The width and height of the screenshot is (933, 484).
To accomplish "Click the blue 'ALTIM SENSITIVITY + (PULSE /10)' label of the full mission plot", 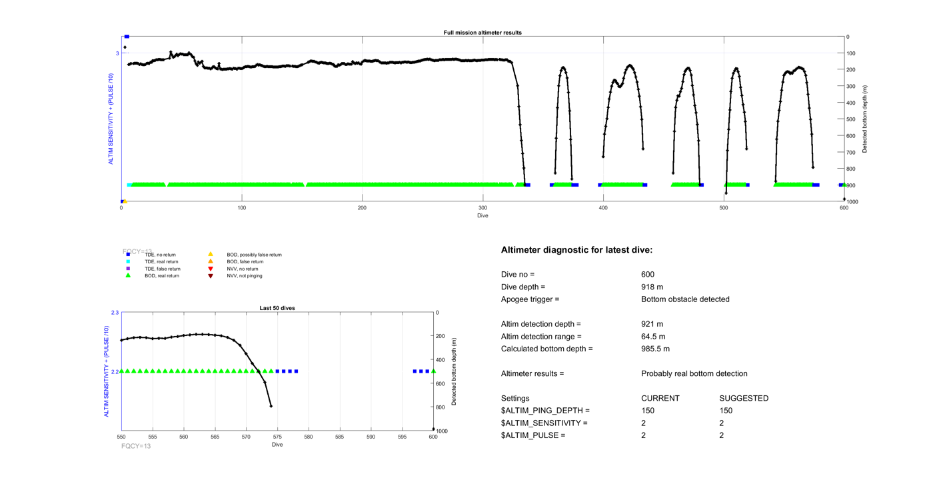I will click(x=111, y=119).
